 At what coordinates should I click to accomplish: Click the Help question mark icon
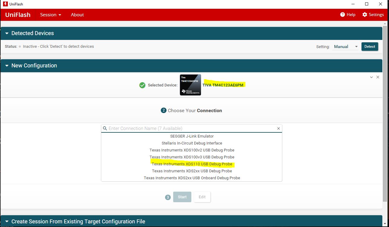342,15
